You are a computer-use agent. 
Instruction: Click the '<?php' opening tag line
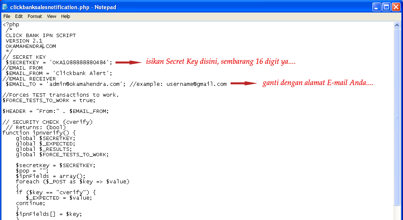coord(11,25)
